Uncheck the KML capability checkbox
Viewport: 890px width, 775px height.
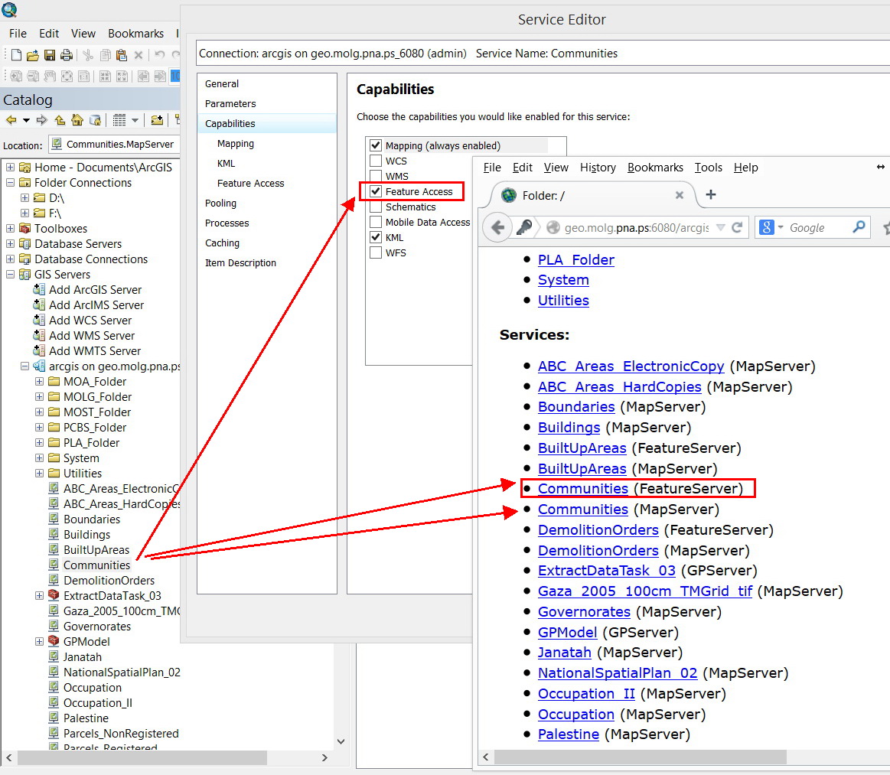click(375, 237)
